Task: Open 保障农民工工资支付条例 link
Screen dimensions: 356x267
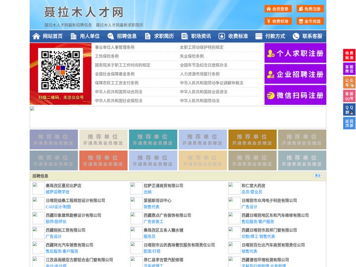Action: click(117, 83)
